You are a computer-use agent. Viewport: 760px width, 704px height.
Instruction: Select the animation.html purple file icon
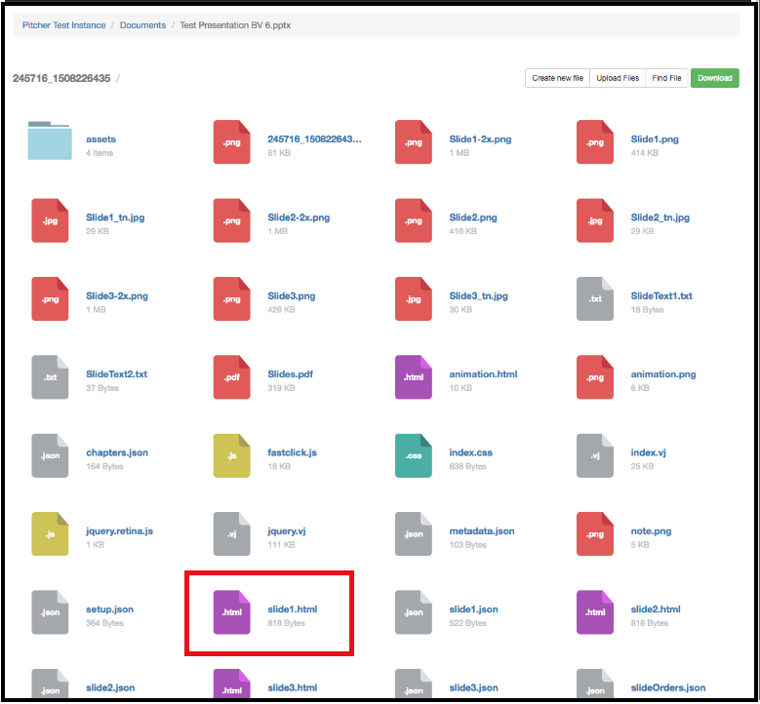(414, 376)
